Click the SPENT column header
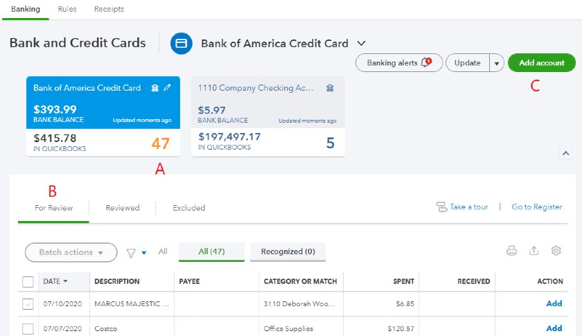Screen dimensions: 582x336 tap(403, 281)
